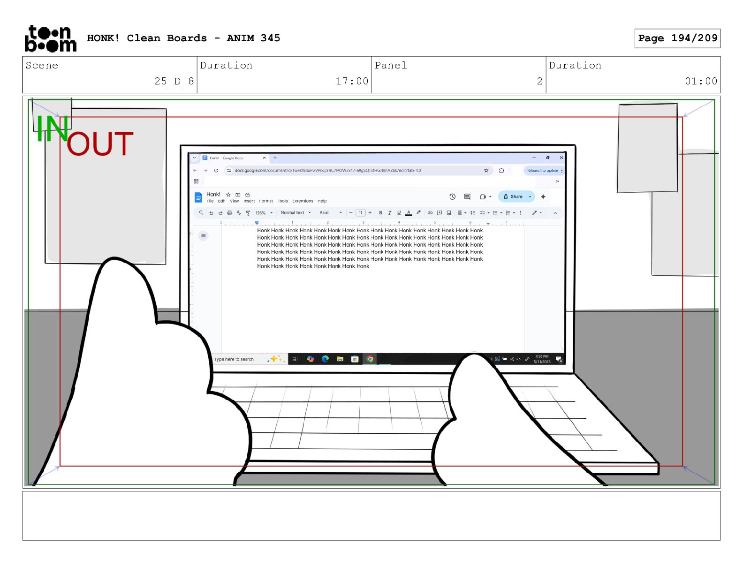
Task: Open File Explorer from taskbar
Action: tap(340, 359)
